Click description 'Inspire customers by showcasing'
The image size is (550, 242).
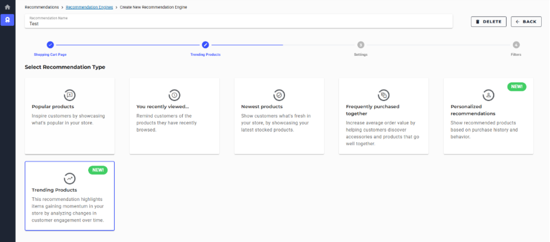point(68,119)
